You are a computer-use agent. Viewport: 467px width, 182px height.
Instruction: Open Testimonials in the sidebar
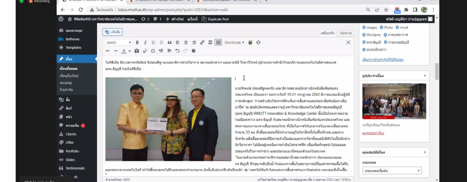click(x=75, y=168)
